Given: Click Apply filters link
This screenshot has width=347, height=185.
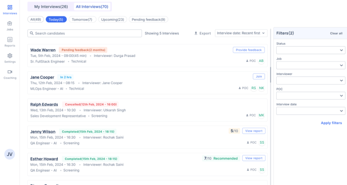Looking at the screenshot, I should (x=331, y=123).
